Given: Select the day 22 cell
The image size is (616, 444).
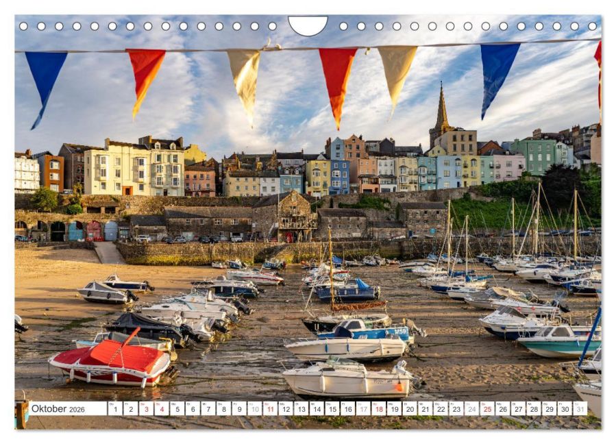Looking at the screenshot, I should click(x=441, y=408).
